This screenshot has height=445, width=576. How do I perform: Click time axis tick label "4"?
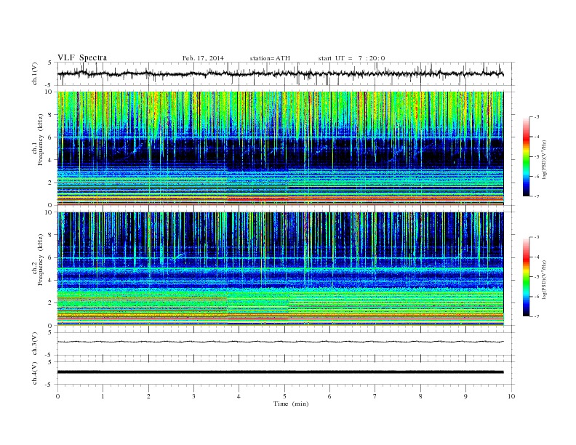tap(239, 396)
